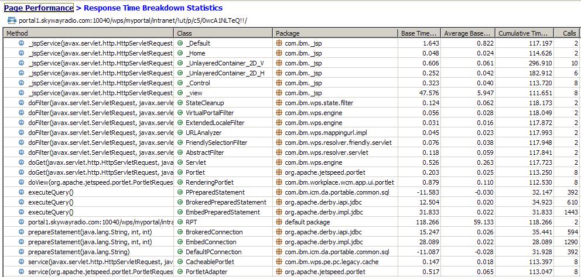Select the _UnlayeredContainer_2D_H class cell

pos(223,73)
